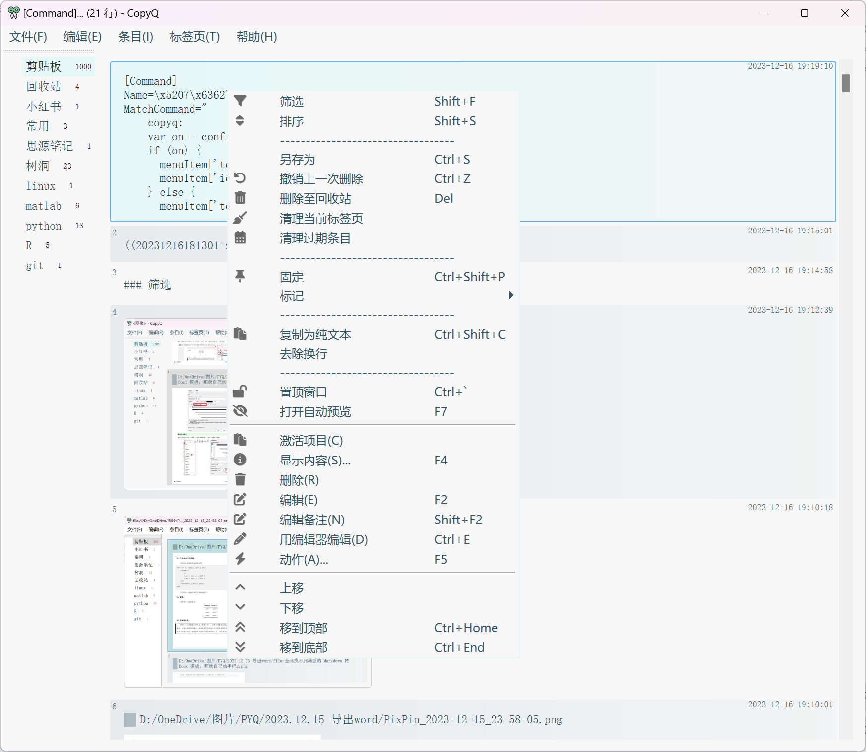866x752 pixels.
Task: Click the pin icon beside 固定
Action: (x=240, y=276)
